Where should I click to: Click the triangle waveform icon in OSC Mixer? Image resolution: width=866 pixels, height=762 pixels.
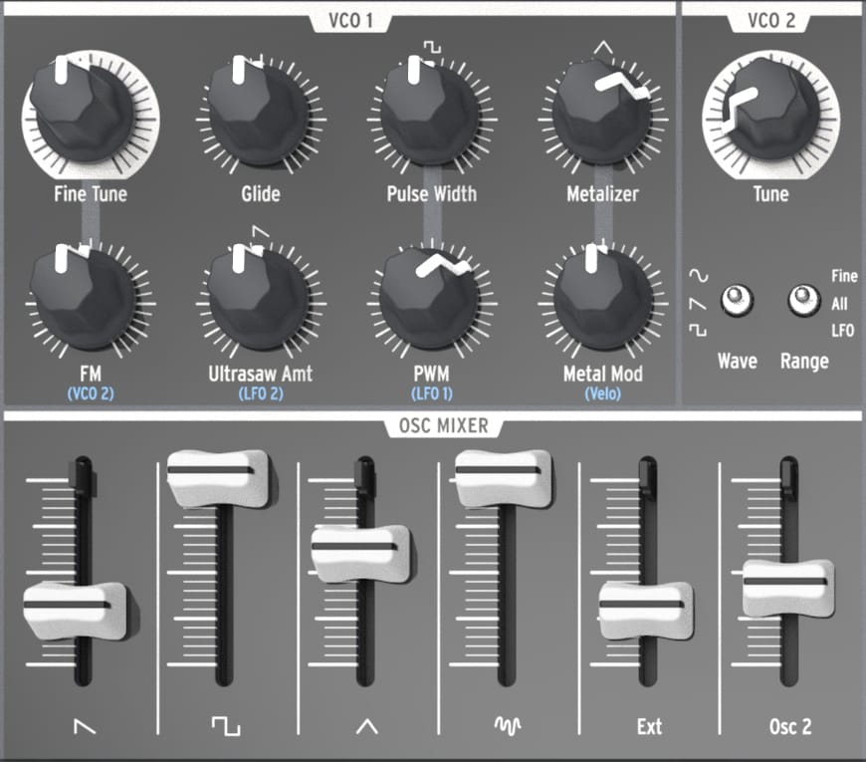[x=366, y=726]
